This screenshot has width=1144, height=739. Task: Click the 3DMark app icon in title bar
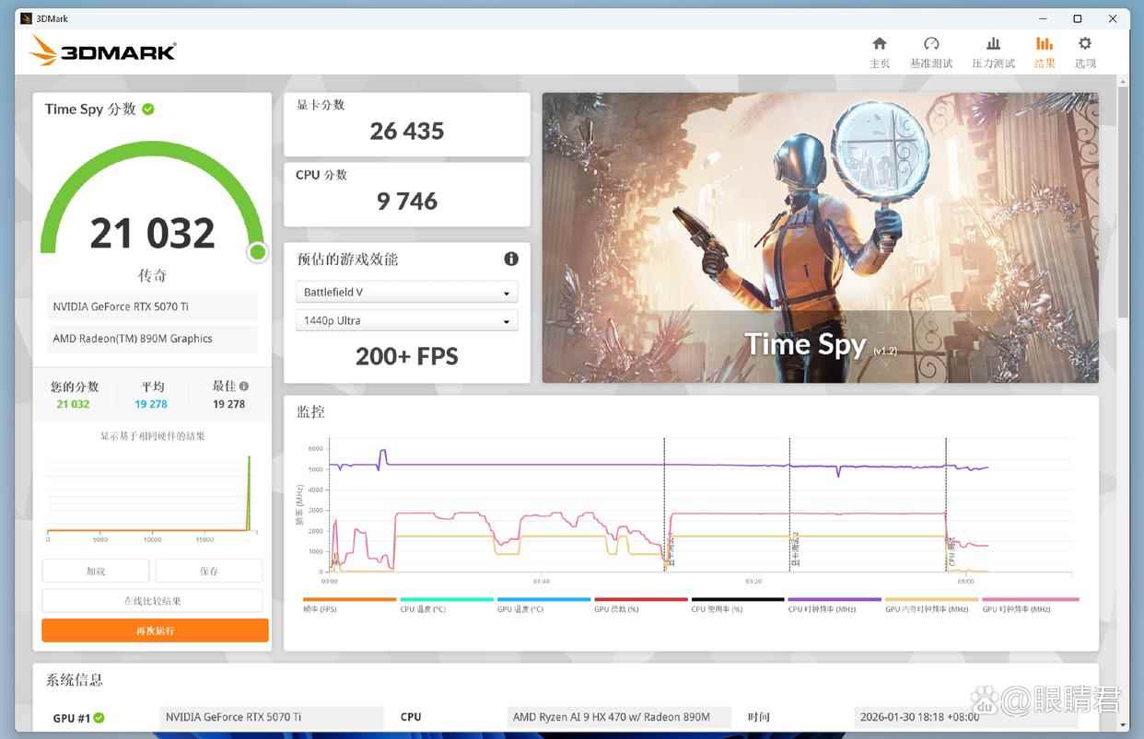(x=26, y=18)
